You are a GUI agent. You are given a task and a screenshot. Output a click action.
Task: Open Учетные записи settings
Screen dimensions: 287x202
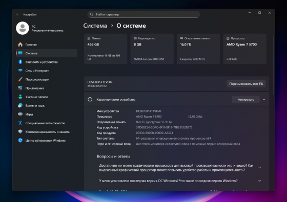[47, 97]
